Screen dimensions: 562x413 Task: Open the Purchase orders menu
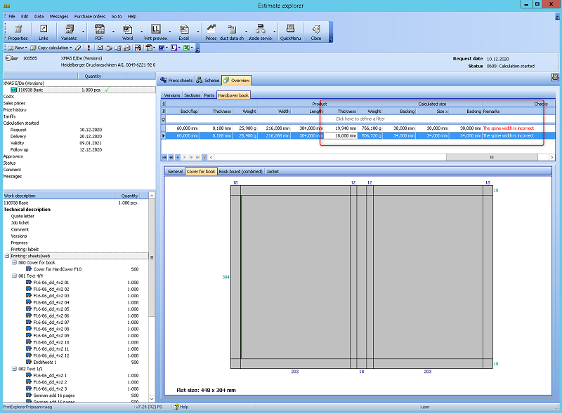pos(90,16)
